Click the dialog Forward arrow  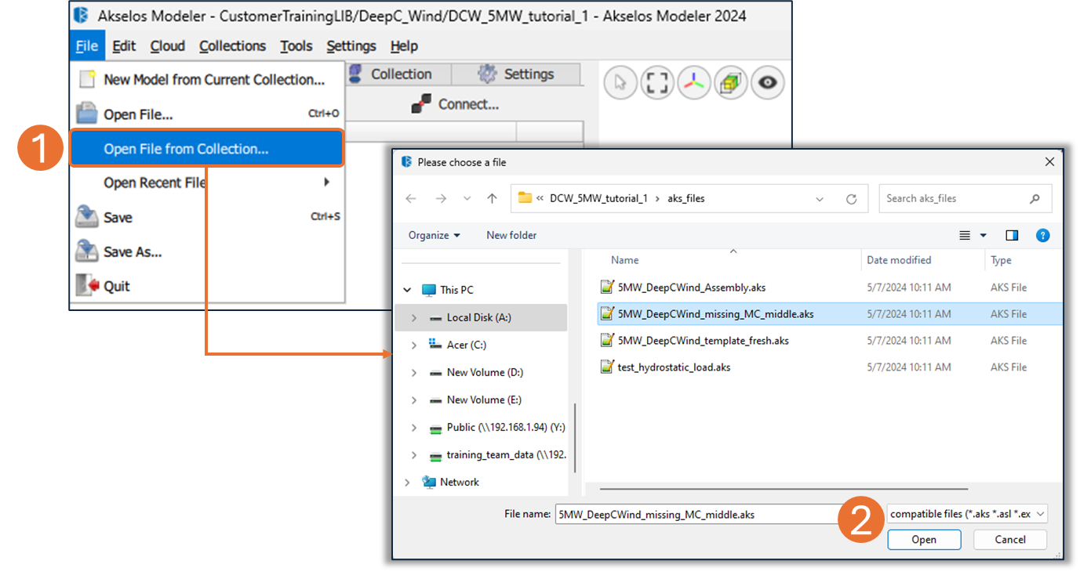coord(441,199)
